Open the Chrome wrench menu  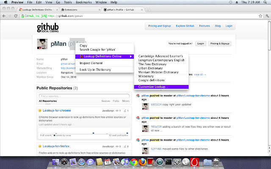[267, 16]
